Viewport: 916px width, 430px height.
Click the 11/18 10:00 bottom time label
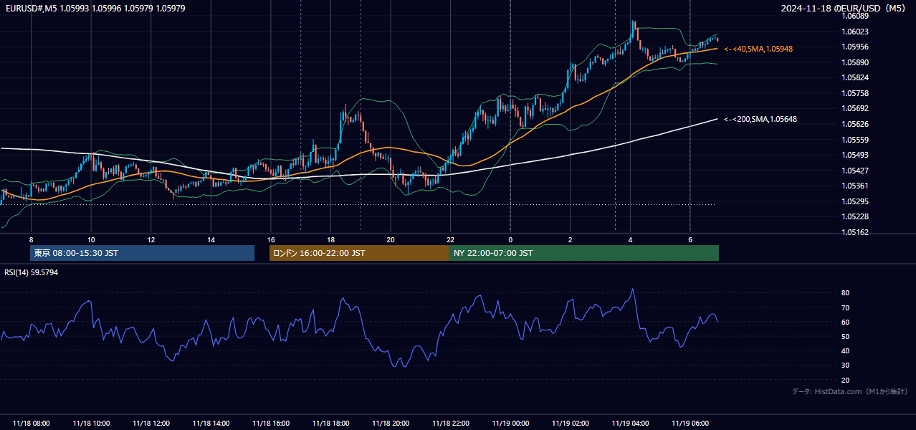tap(91, 424)
